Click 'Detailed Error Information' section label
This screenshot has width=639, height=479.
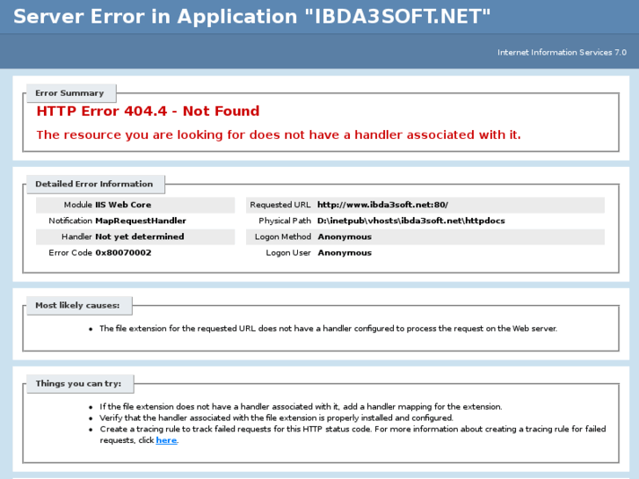click(x=94, y=184)
